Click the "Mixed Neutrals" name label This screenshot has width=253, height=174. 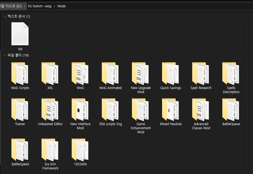[x=171, y=124]
